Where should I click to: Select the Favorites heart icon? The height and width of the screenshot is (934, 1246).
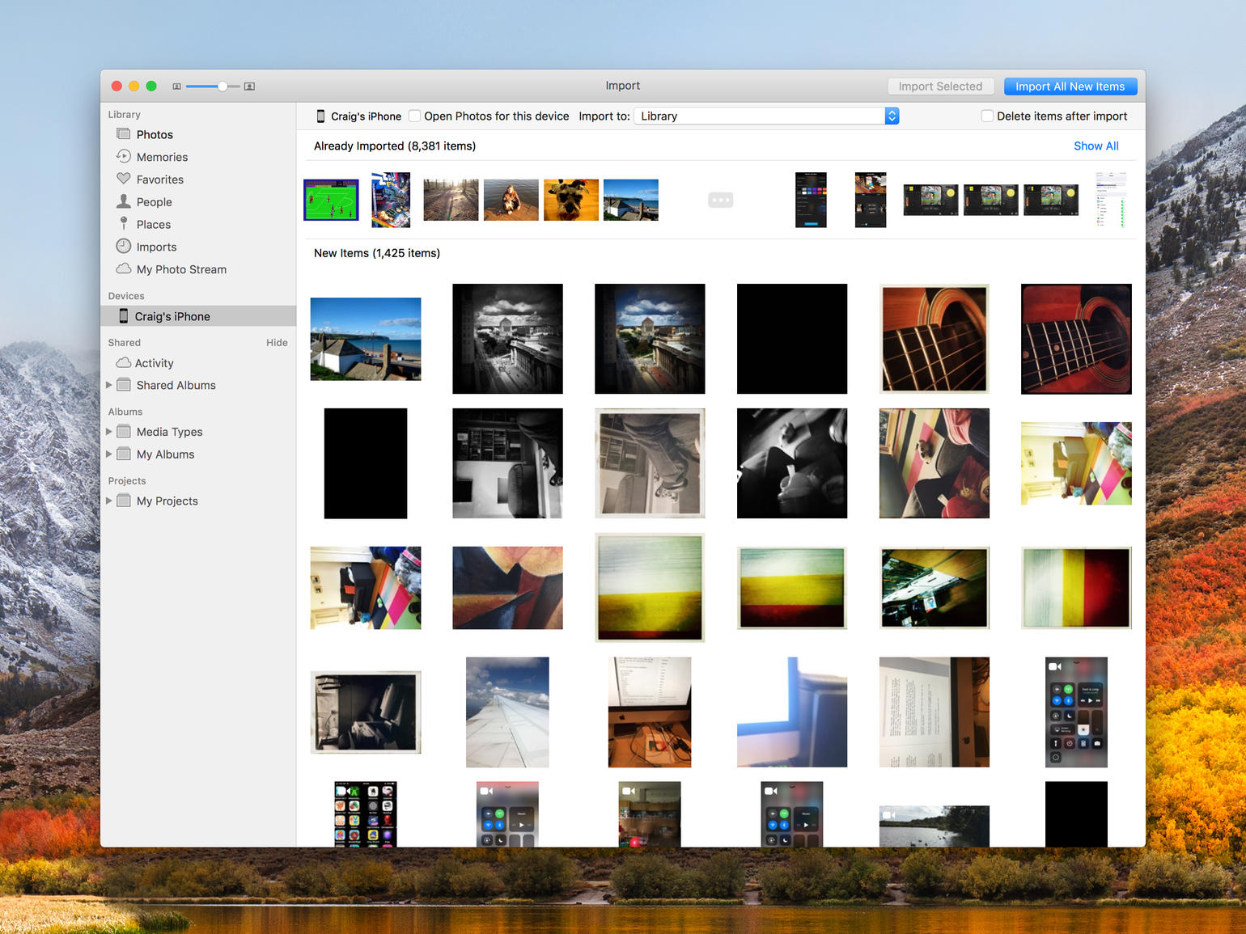tap(124, 179)
